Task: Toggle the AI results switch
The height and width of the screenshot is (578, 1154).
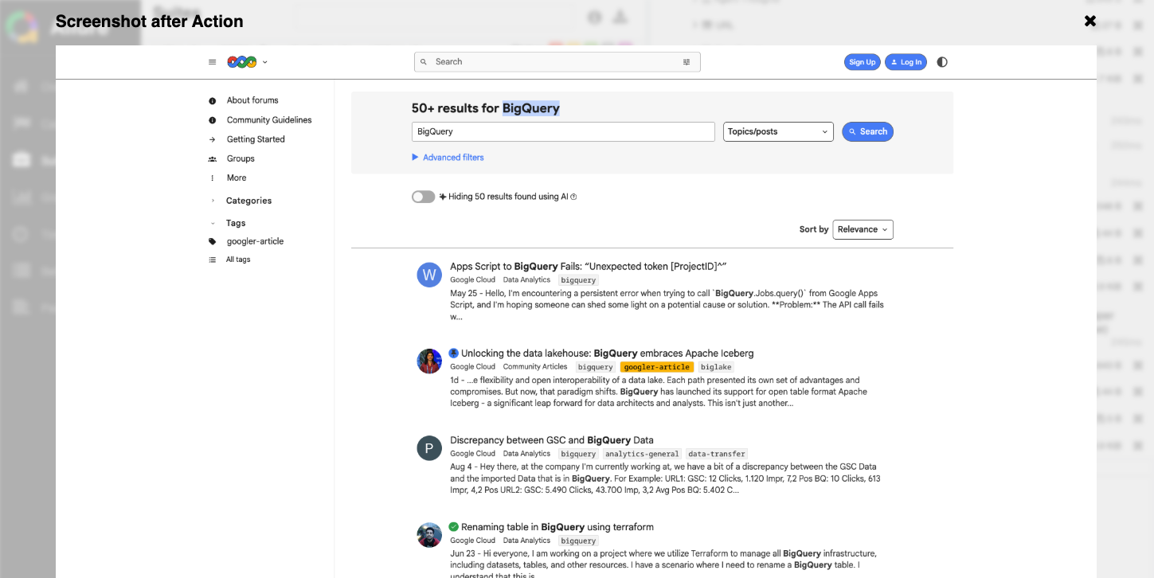Action: coord(423,197)
